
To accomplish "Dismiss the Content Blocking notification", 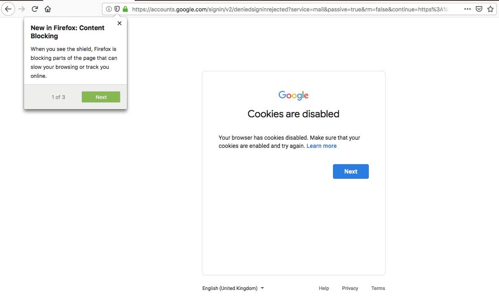I will click(x=119, y=23).
